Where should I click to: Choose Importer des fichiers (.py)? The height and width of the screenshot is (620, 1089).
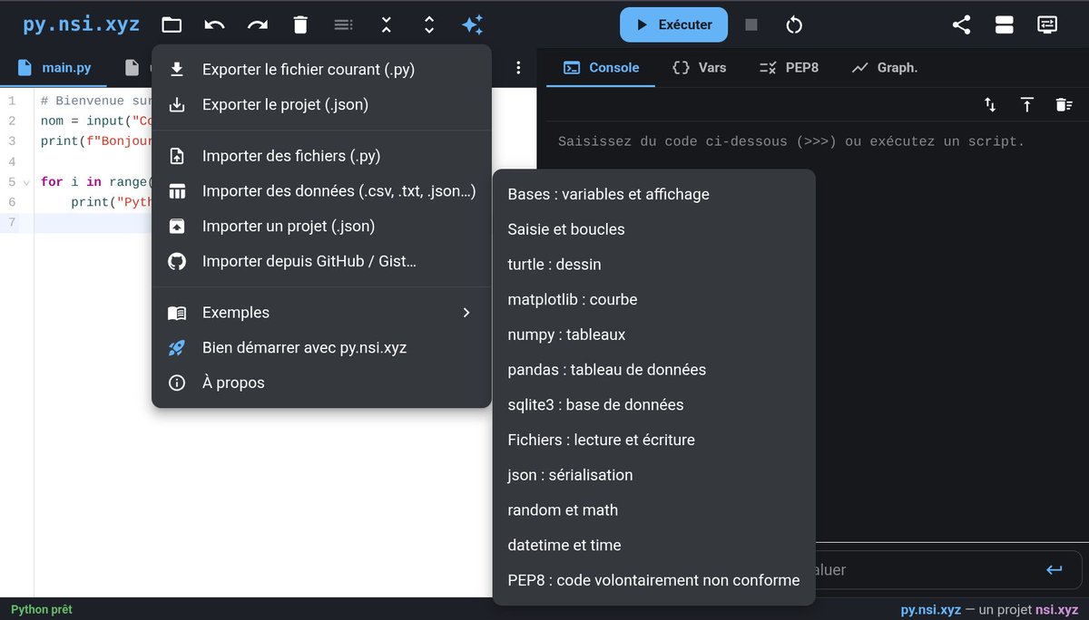(x=321, y=156)
